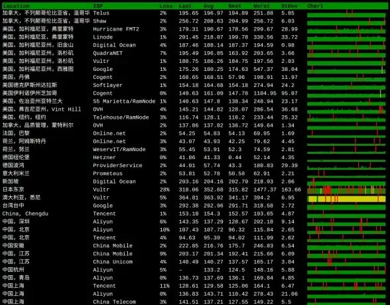Click the ISP column header
Screen dimensions: 390x305
(98, 6)
